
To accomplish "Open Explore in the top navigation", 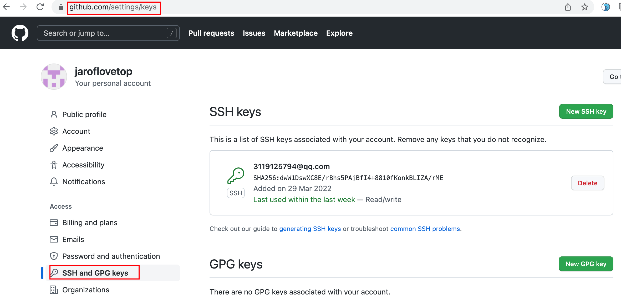I will (x=339, y=33).
